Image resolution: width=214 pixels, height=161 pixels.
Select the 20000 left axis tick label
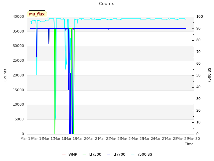coord(18,75)
